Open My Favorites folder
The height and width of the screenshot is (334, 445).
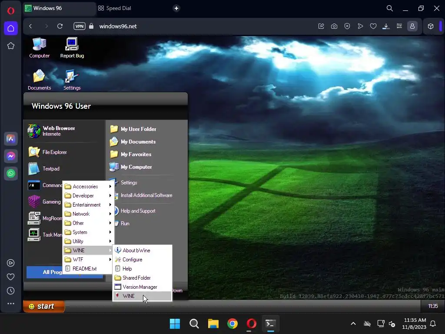click(130, 154)
